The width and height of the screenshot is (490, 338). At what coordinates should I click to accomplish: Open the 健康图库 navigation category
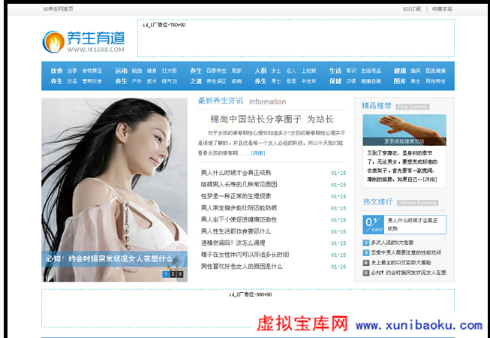[399, 76]
